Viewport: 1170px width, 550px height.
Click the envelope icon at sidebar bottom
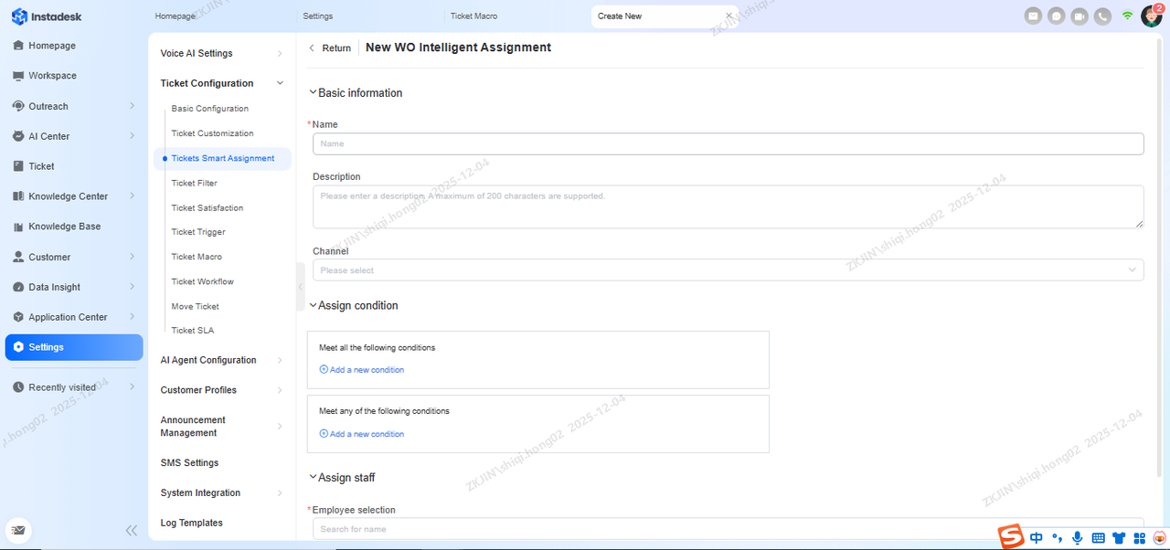(18, 530)
